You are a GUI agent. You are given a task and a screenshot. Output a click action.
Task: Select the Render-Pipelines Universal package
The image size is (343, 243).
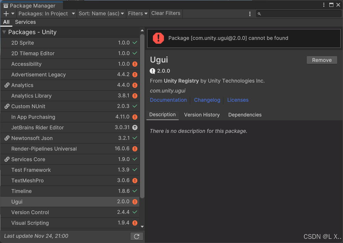70,149
